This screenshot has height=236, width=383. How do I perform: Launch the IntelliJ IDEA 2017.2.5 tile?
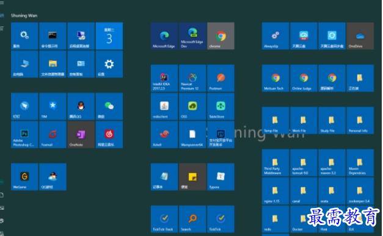click(164, 78)
